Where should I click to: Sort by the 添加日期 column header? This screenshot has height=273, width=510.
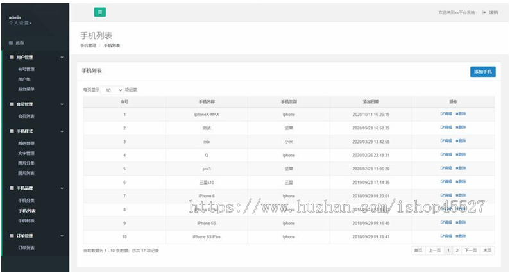[x=371, y=102]
